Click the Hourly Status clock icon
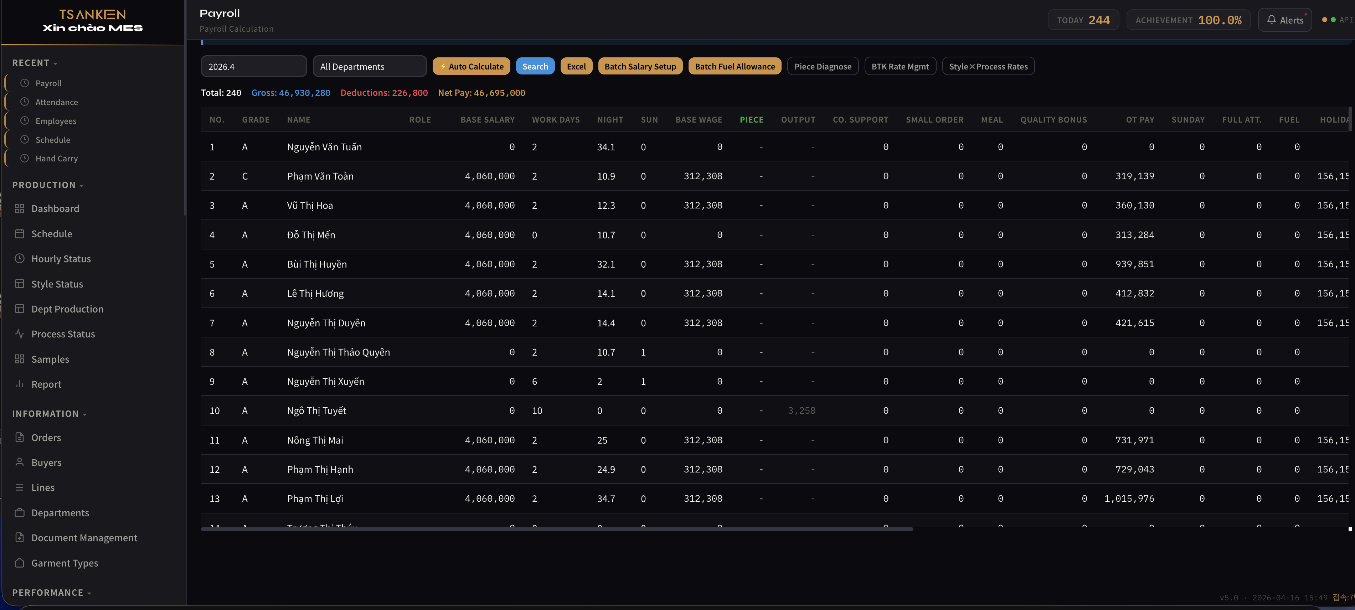Viewport: 1355px width, 610px height. click(20, 259)
